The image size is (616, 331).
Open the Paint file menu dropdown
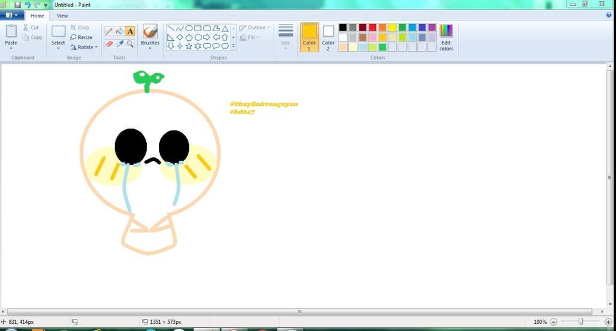point(12,15)
